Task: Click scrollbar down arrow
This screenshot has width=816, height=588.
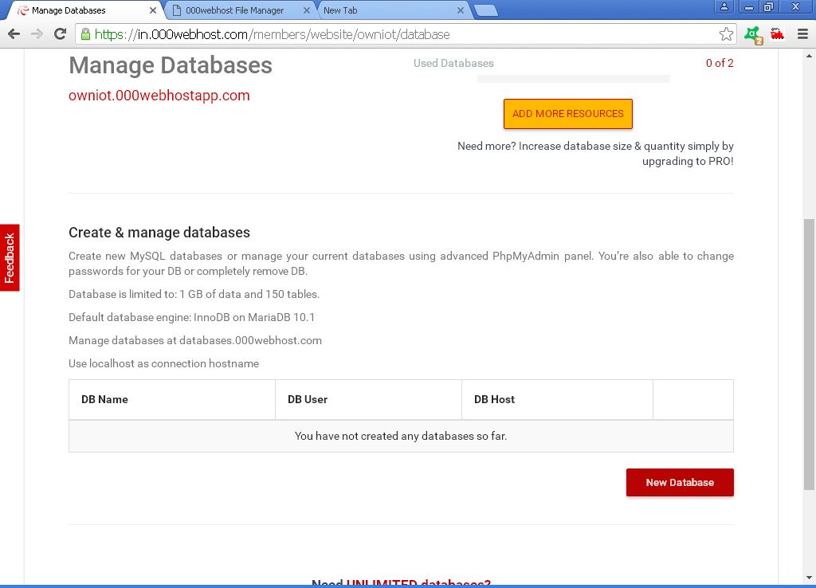Action: 809,578
